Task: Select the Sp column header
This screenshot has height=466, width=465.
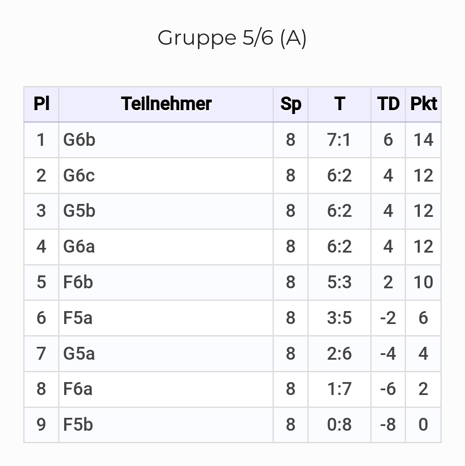Action: pos(291,104)
